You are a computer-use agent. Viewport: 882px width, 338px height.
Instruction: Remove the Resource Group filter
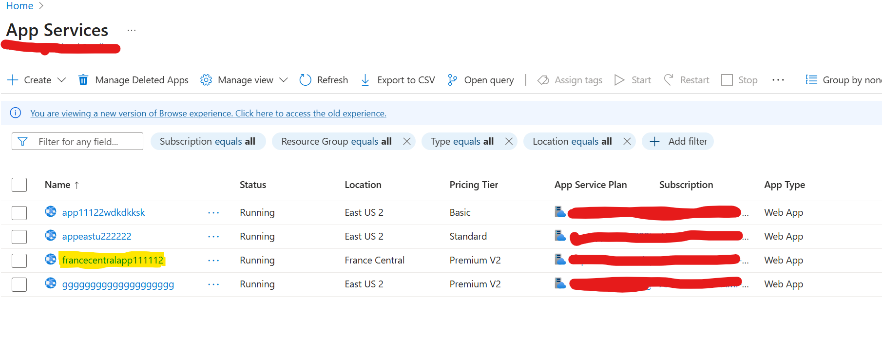(x=407, y=141)
